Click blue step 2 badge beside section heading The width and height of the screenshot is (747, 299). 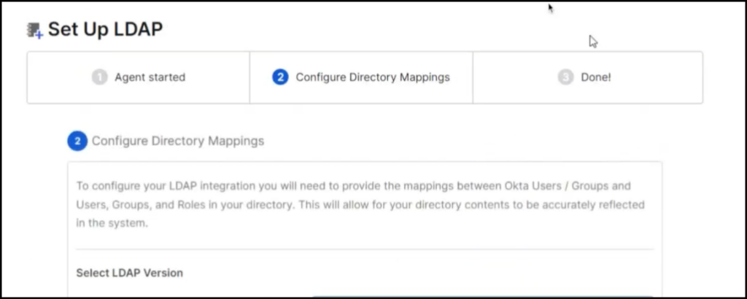click(x=77, y=141)
